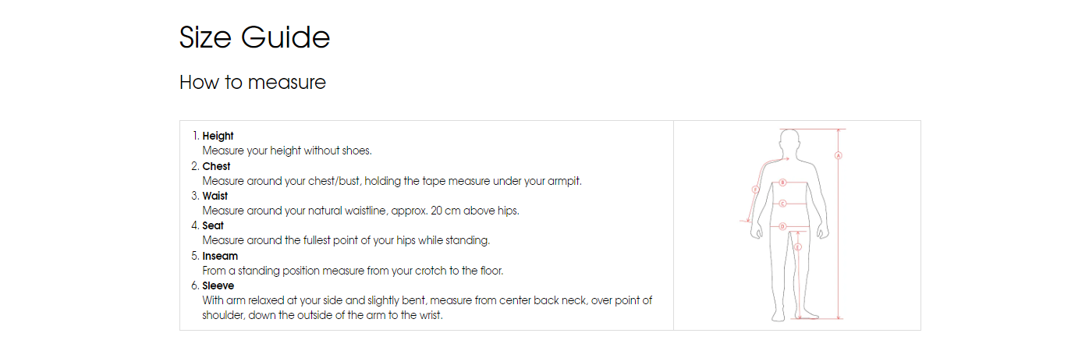Select the Inseam list item title

pos(220,256)
